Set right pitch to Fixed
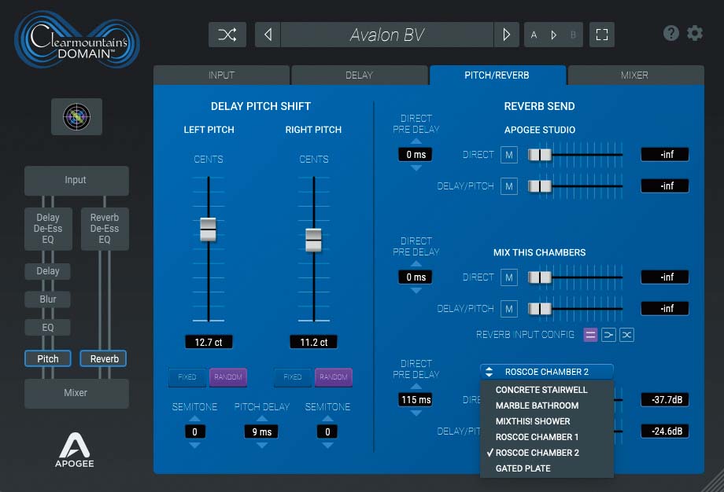 292,377
